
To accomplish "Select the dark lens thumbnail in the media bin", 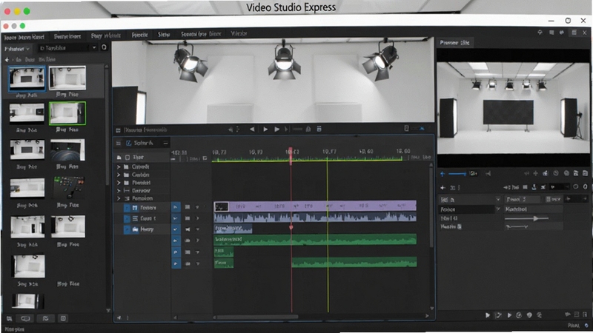I will (x=67, y=150).
